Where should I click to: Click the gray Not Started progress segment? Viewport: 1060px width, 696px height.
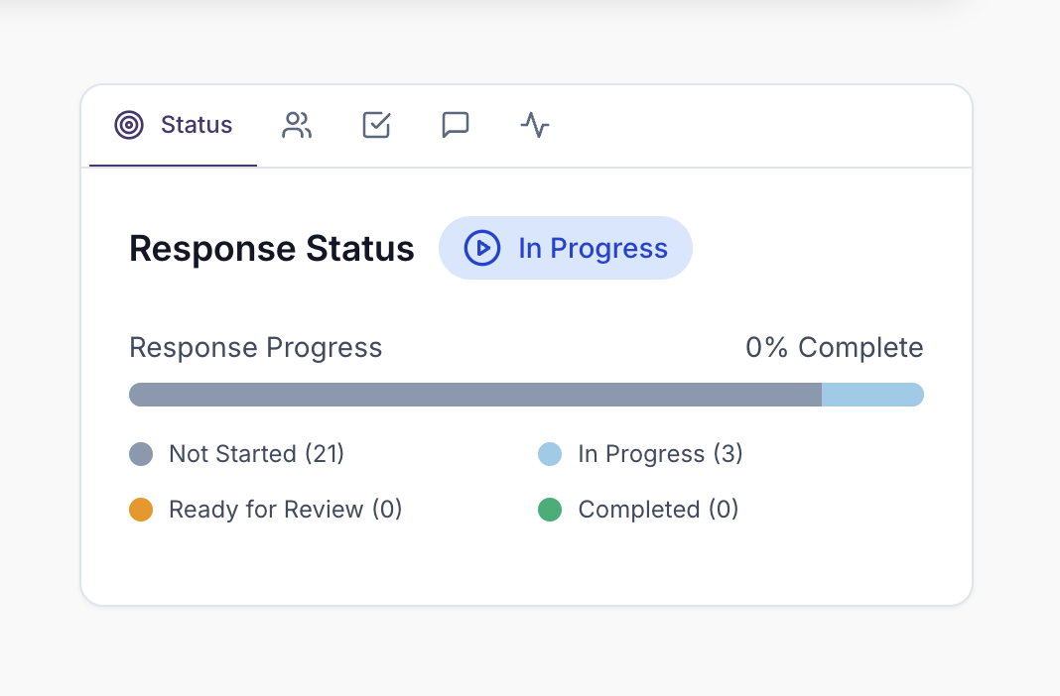tap(474, 395)
